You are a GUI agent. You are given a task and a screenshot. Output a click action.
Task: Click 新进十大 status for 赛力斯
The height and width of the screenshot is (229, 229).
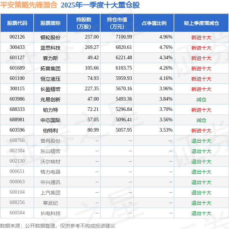pos(201,58)
